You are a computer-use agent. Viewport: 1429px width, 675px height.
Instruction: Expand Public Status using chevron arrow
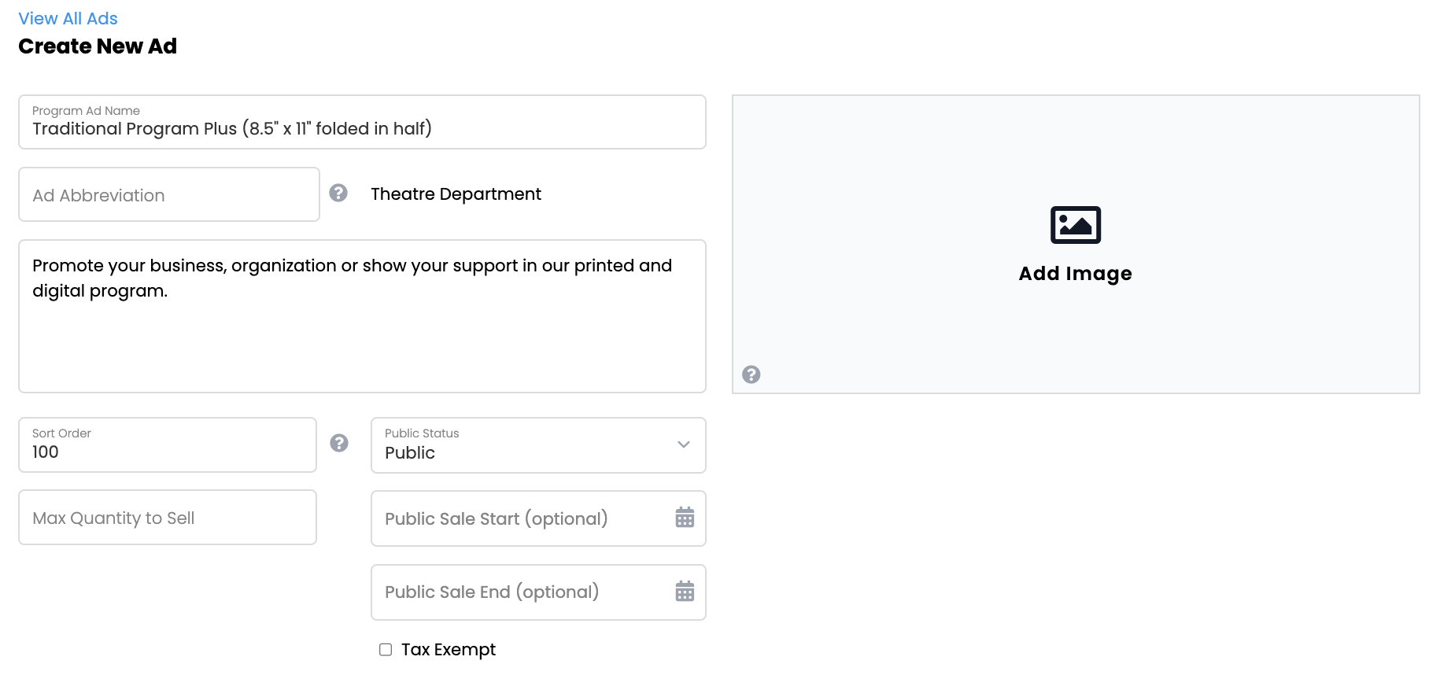(684, 444)
